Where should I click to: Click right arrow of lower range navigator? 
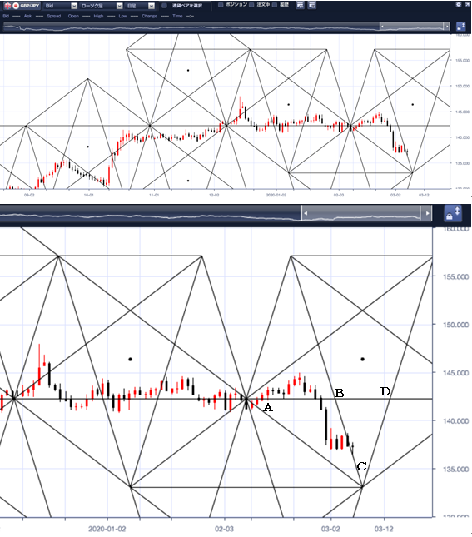tap(427, 213)
